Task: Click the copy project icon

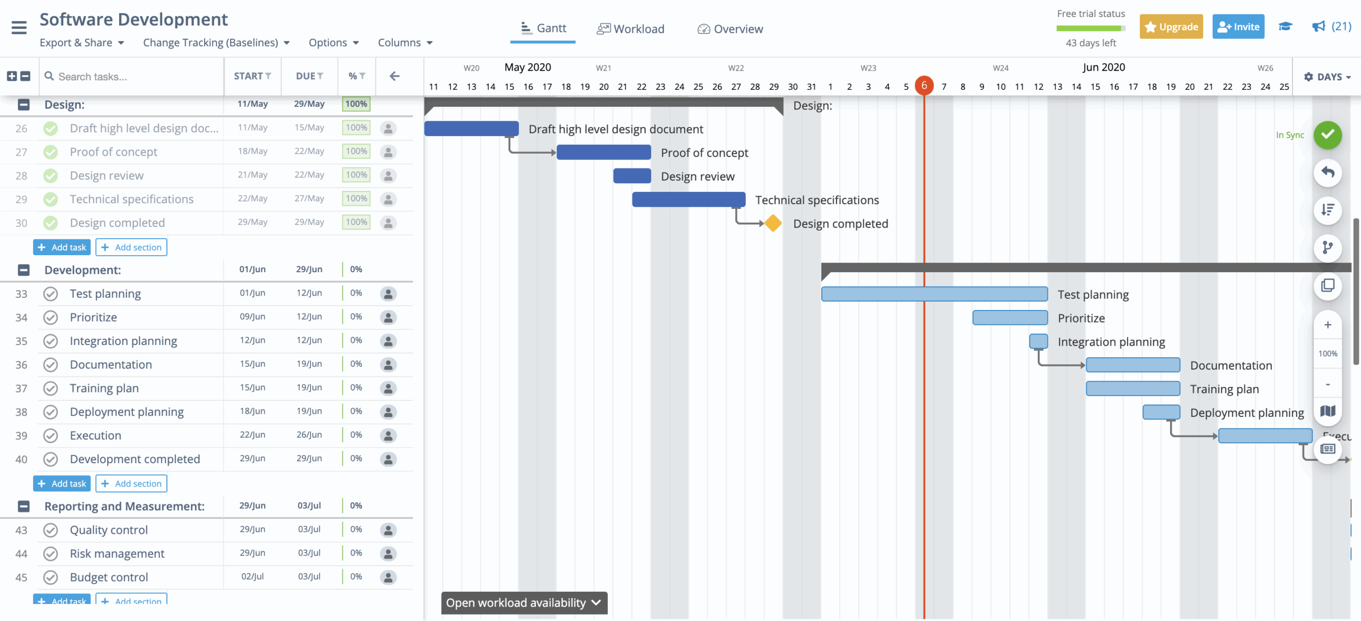Action: [x=1328, y=286]
